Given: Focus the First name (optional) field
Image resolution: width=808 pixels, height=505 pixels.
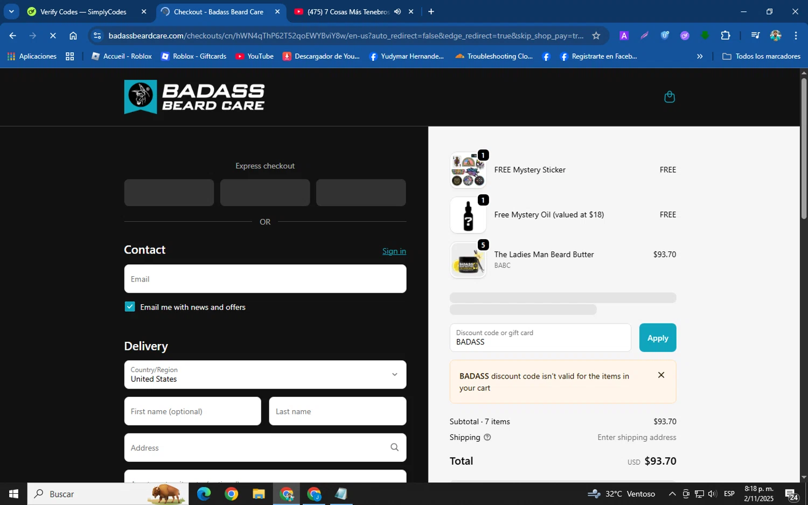Looking at the screenshot, I should [x=193, y=411].
